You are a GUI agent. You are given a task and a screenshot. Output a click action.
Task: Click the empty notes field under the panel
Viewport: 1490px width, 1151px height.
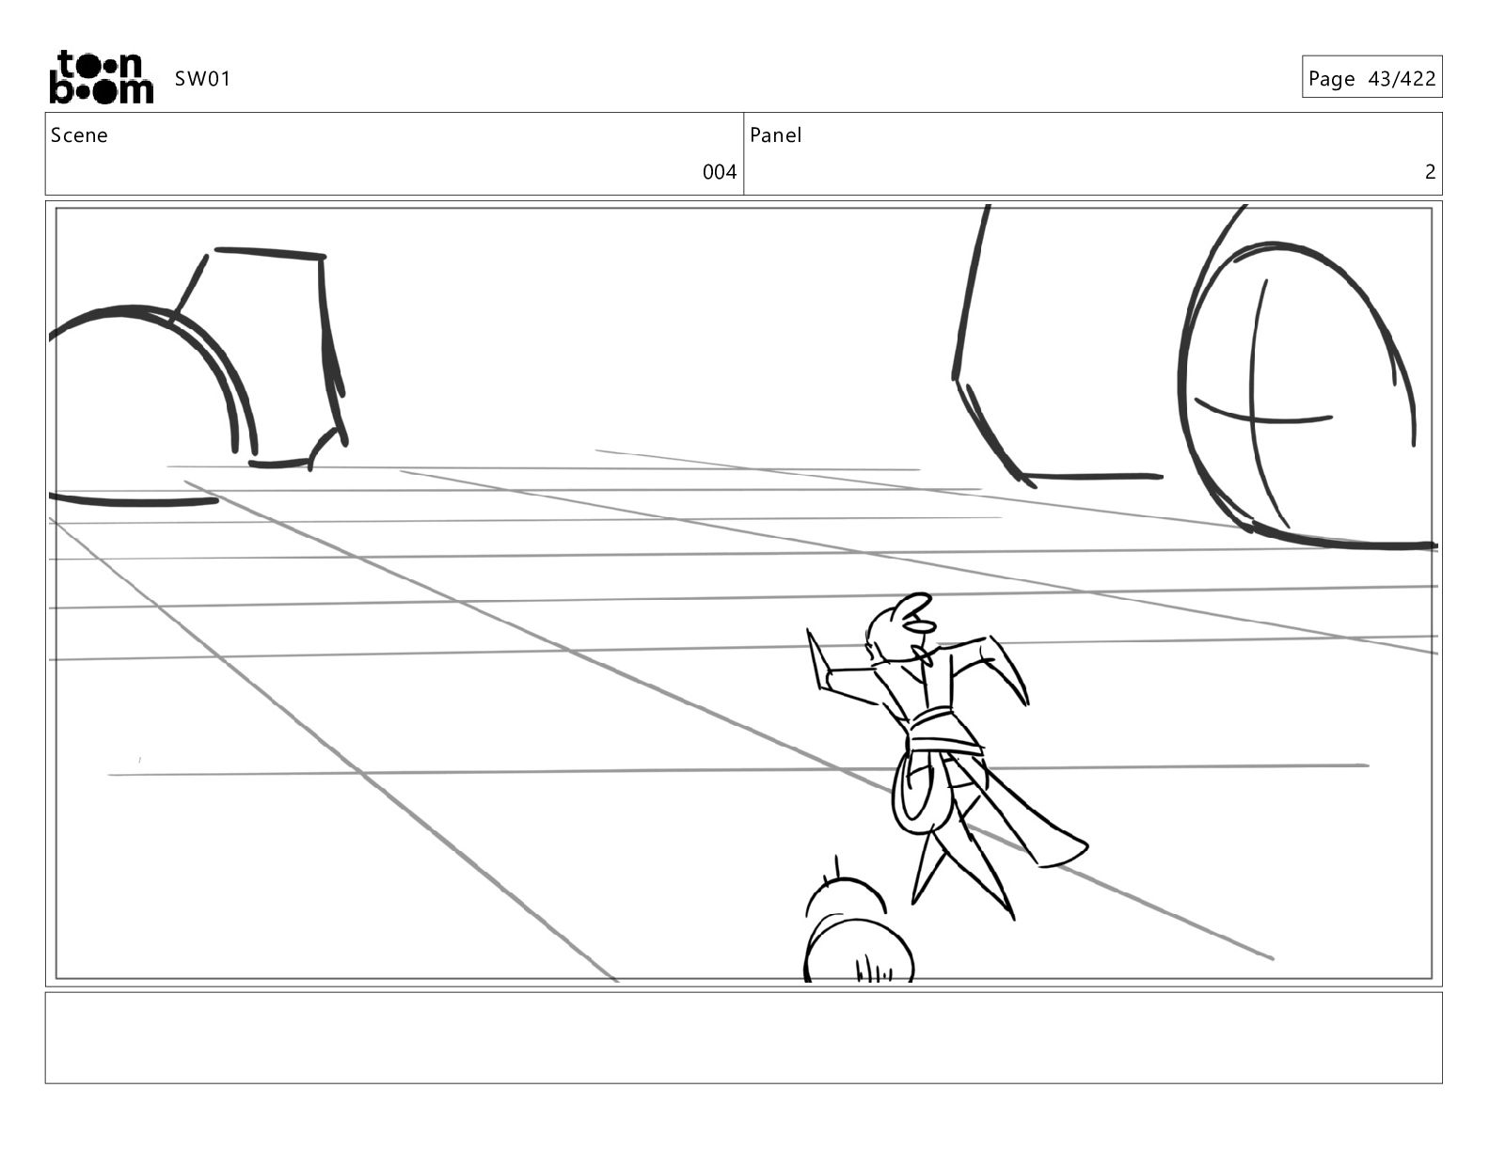click(743, 1037)
